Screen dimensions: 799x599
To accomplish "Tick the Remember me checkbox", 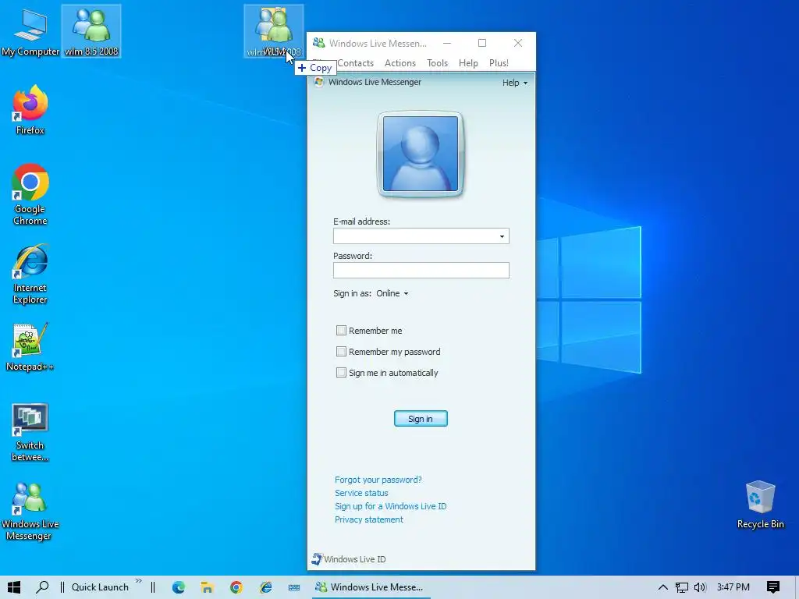I will (341, 331).
